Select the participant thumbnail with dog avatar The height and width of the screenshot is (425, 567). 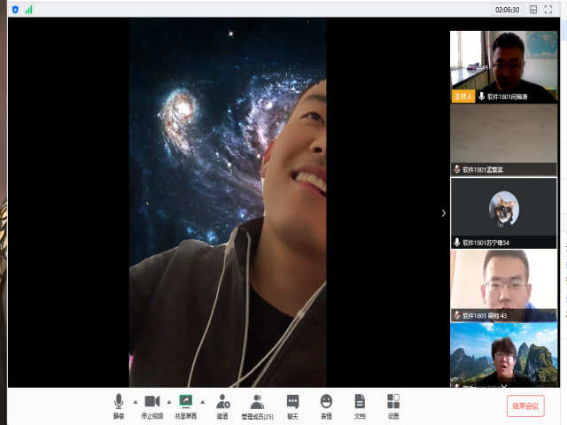click(x=503, y=212)
